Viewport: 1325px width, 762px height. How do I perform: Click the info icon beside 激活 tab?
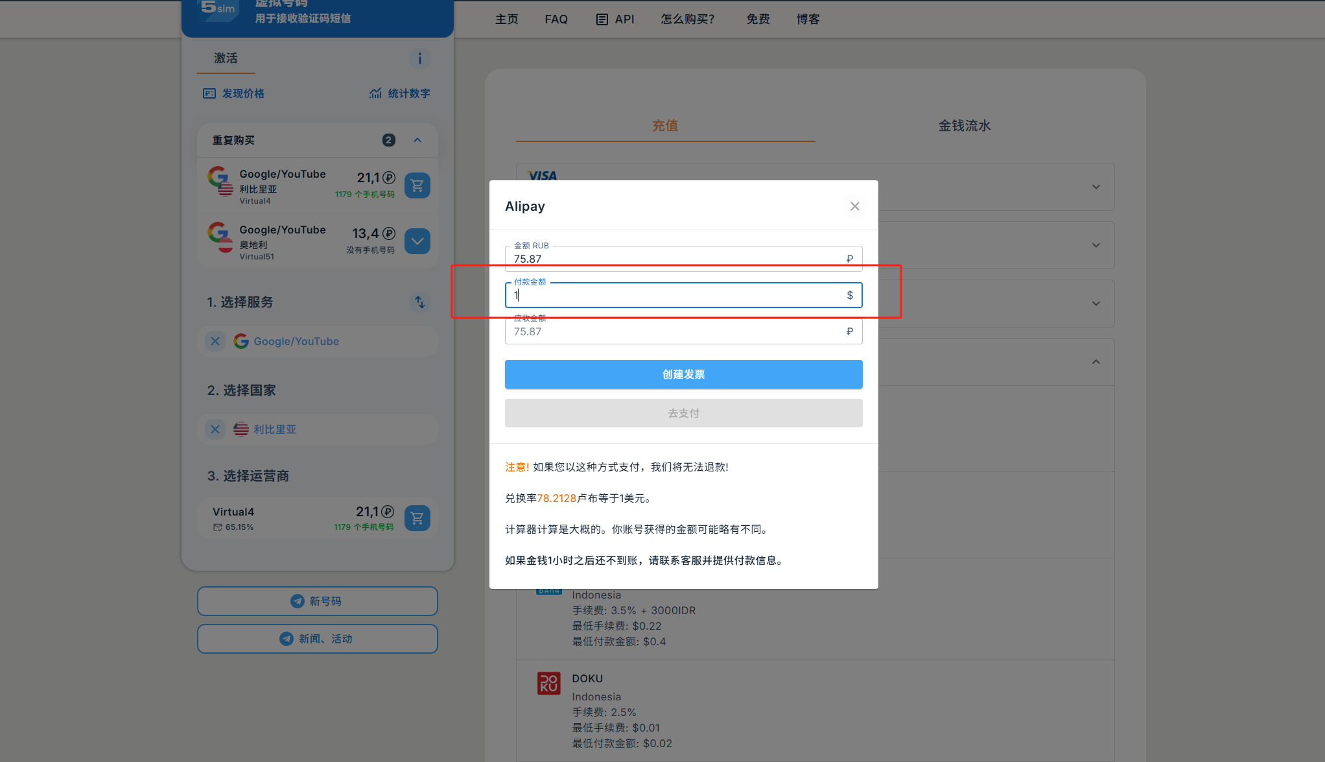pyautogui.click(x=419, y=59)
